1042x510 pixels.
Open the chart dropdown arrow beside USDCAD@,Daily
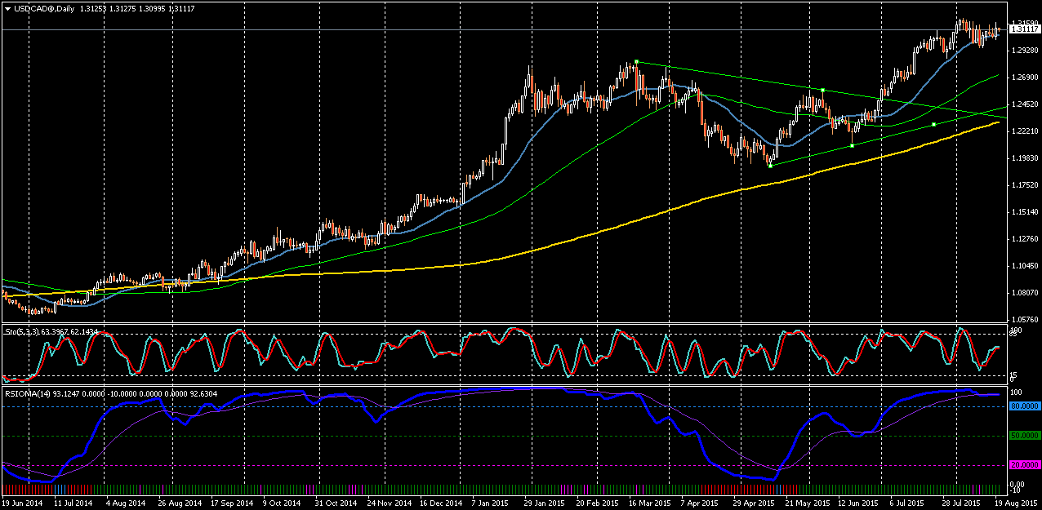point(7,8)
